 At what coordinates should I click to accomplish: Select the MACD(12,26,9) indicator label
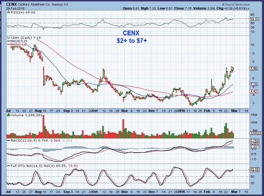[x=24, y=141]
